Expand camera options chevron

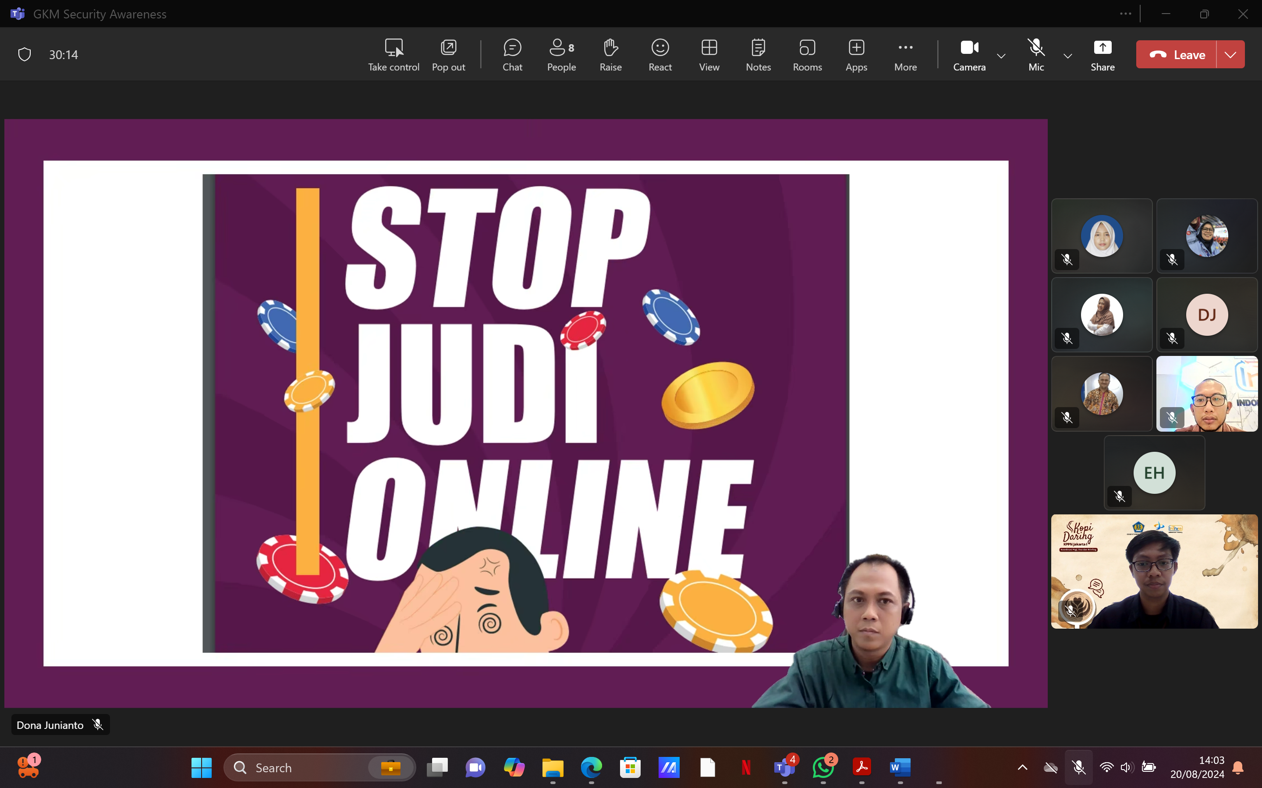pos(1001,55)
